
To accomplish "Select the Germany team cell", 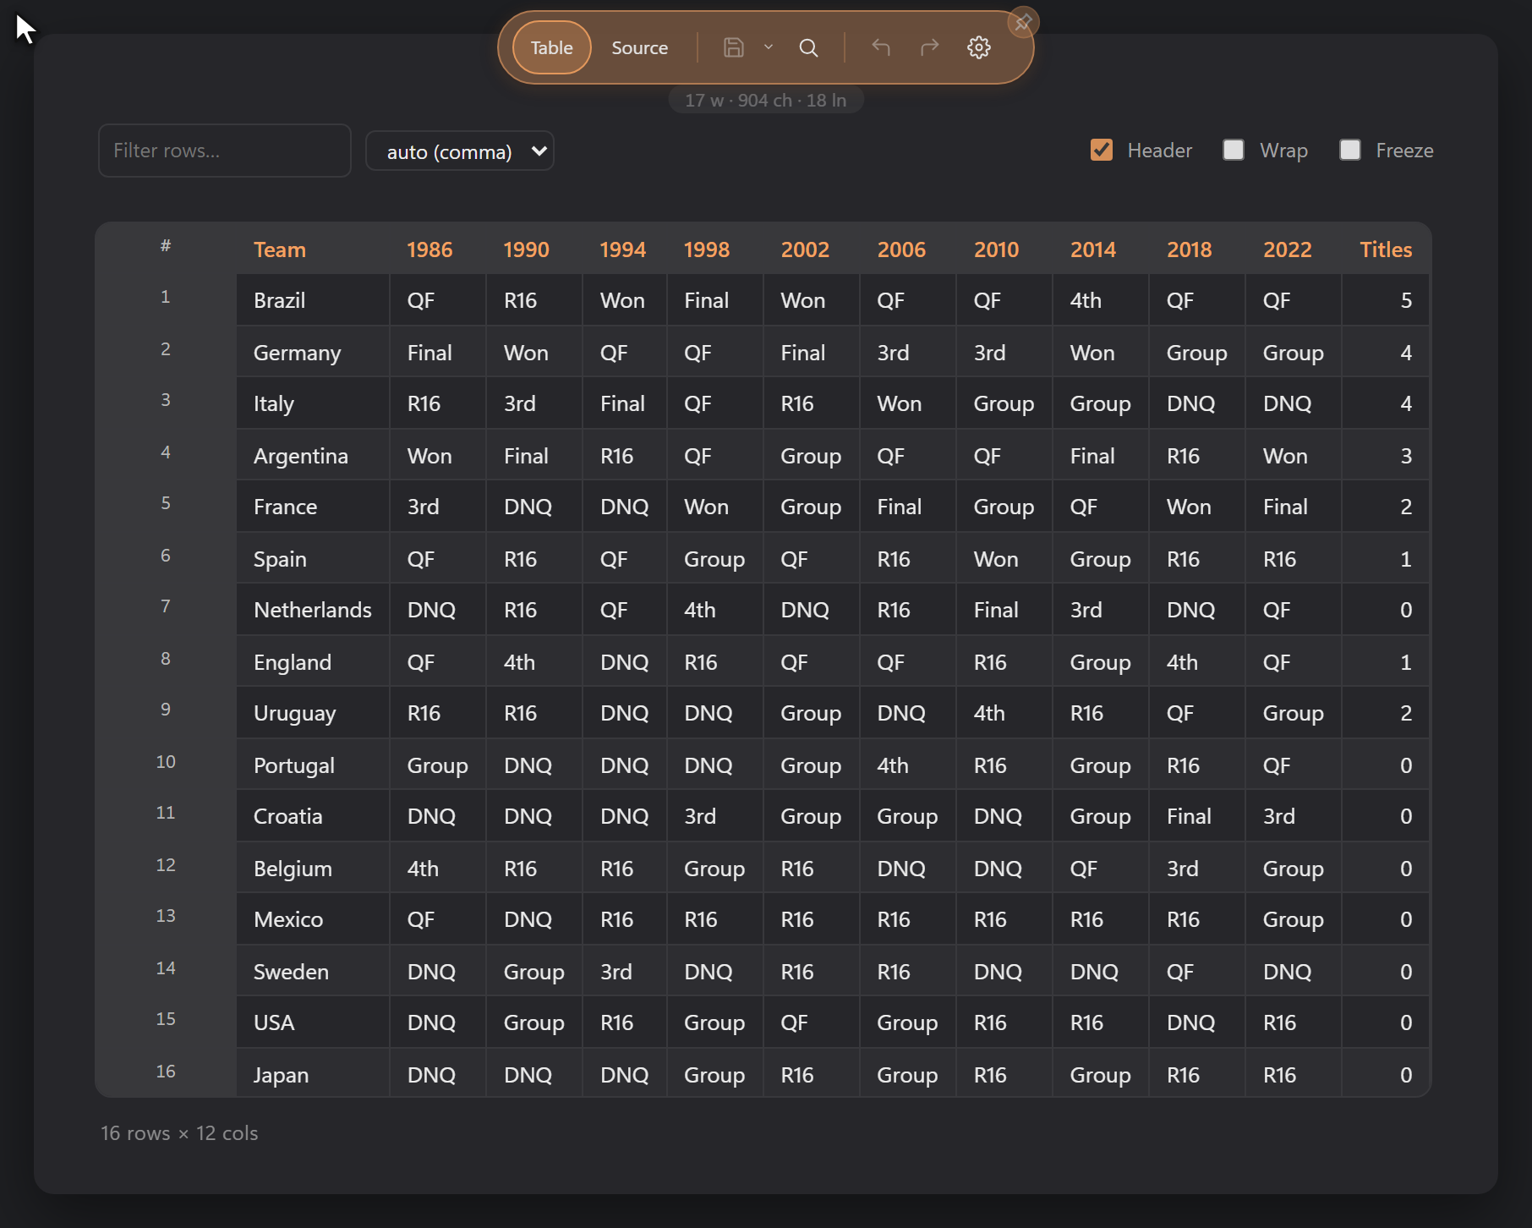I will pyautogui.click(x=313, y=353).
